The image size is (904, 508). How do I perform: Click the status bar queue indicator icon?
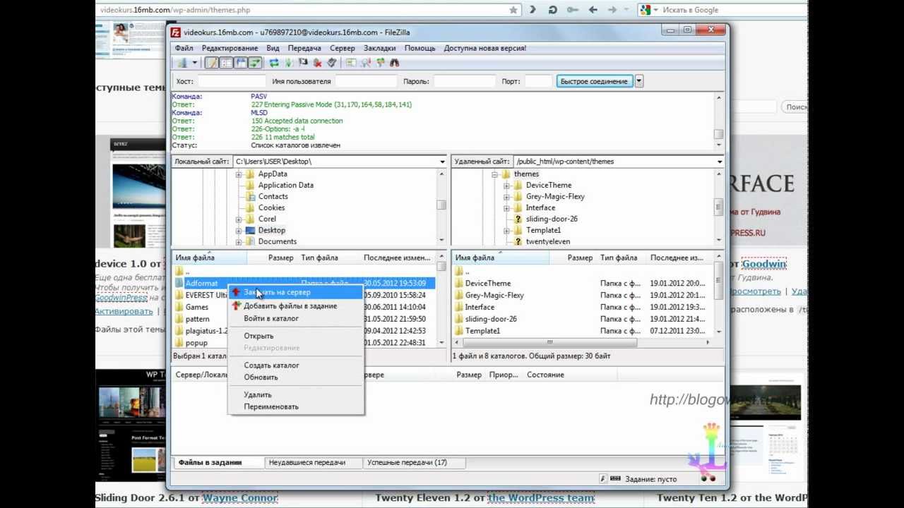click(x=615, y=479)
